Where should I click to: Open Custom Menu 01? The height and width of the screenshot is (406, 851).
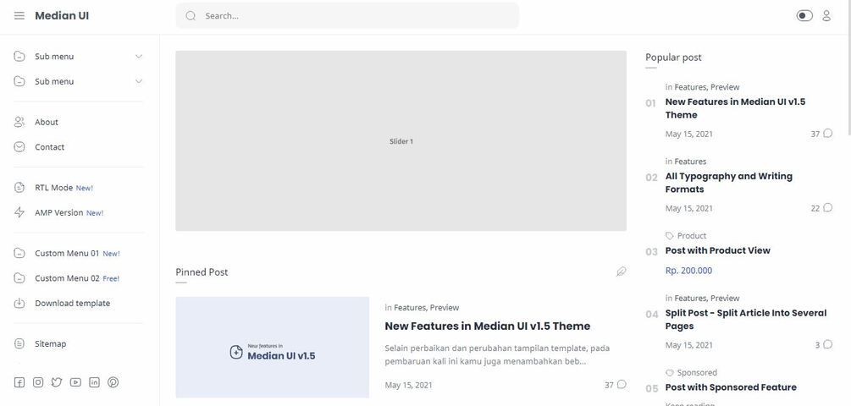click(x=67, y=253)
